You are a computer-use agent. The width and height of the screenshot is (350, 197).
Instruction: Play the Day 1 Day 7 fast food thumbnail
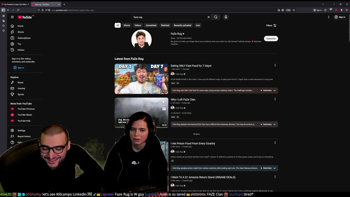pos(141,79)
